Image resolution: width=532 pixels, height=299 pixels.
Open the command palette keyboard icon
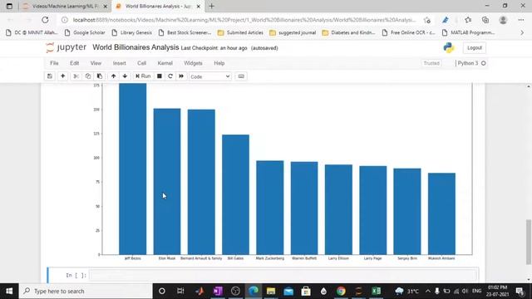[241, 76]
